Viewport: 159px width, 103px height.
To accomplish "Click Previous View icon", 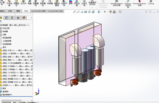I will coord(82,12).
